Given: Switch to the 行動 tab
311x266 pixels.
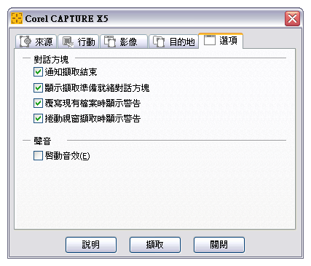Looking at the screenshot, I should [x=79, y=42].
